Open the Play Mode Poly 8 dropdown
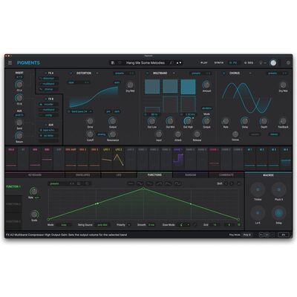 pyautogui.click(x=247, y=235)
